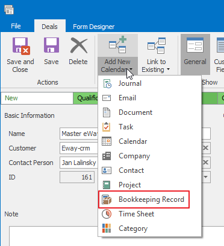Choose Calendar from the menu
The height and width of the screenshot is (246, 224).
149,141
